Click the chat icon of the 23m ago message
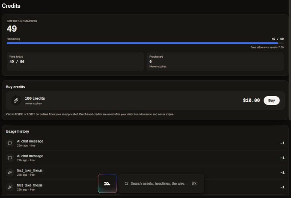 point(10,143)
